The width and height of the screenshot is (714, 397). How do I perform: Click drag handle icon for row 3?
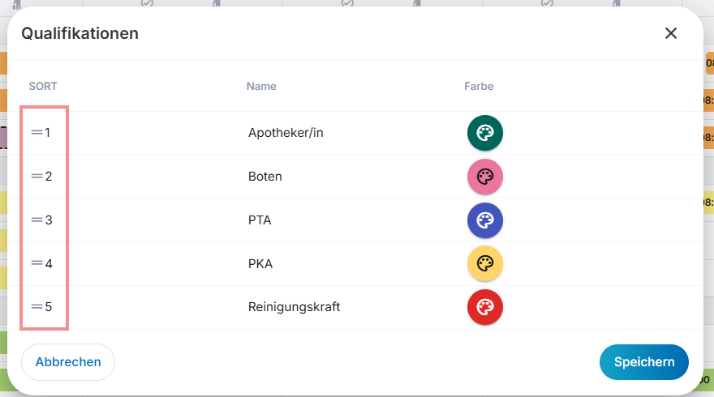[x=37, y=220]
